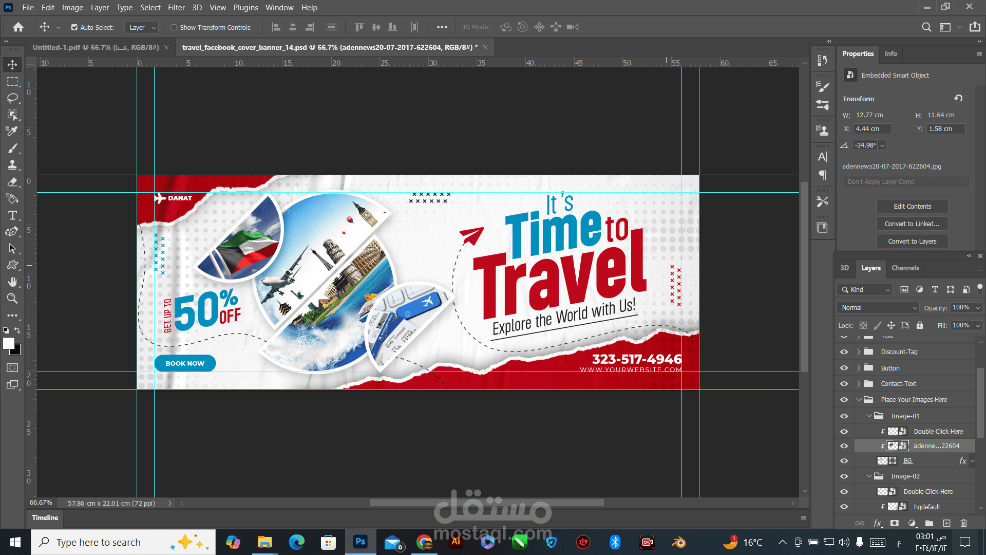Click the Edit Contents button
986x555 pixels.
(x=912, y=206)
